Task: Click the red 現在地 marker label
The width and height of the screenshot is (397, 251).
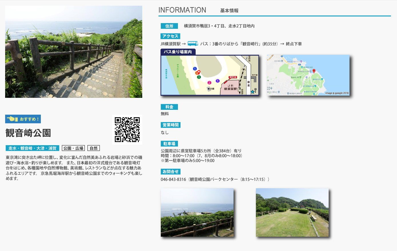Action: [x=233, y=77]
